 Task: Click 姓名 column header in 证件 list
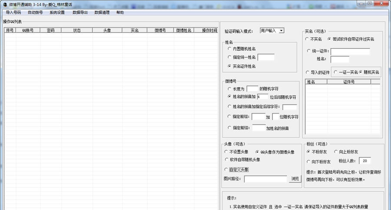click(x=316, y=82)
